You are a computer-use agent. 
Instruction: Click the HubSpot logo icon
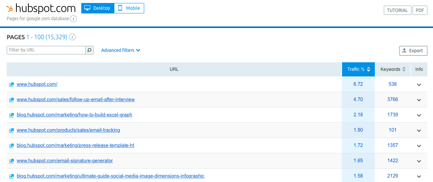[10, 9]
